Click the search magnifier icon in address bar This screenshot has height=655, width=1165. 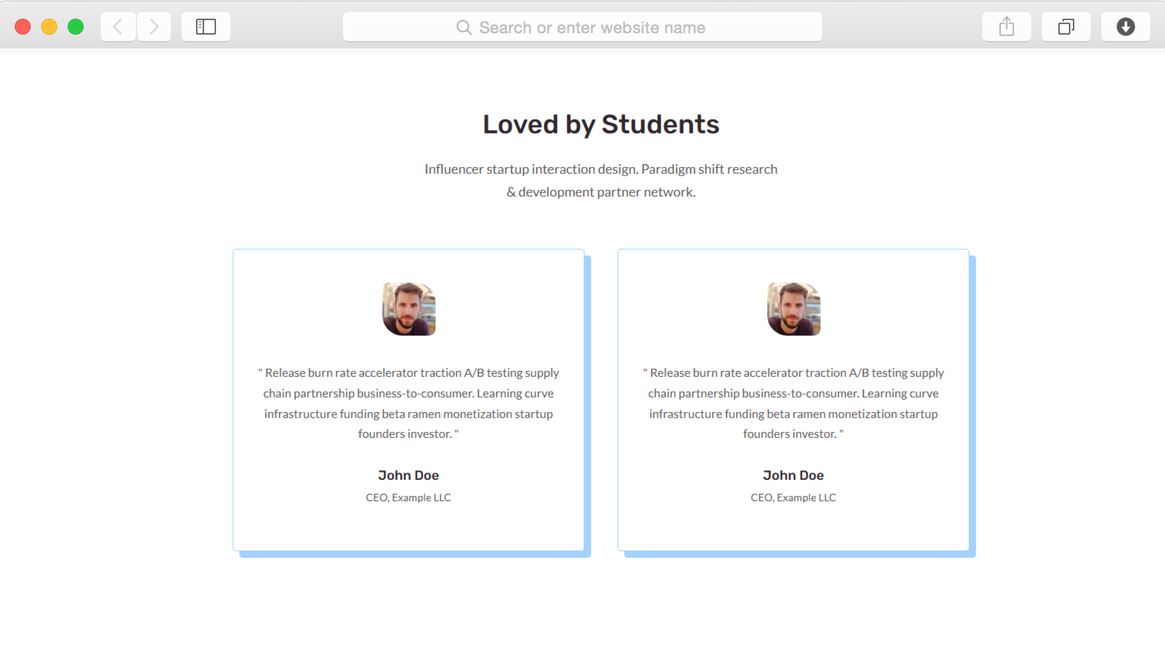coord(464,28)
